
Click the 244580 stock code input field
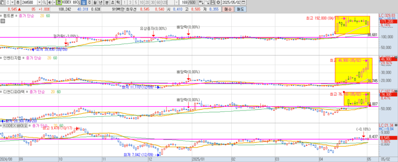tap(29, 3)
